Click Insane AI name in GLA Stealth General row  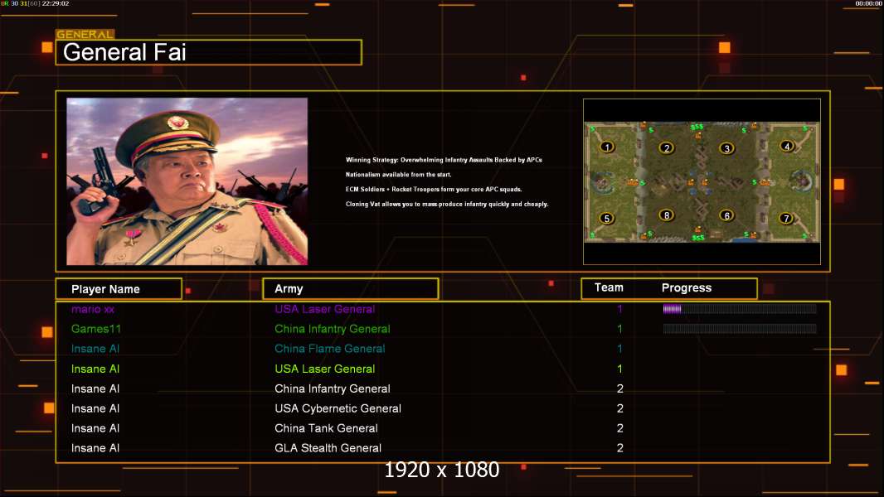[x=95, y=448]
